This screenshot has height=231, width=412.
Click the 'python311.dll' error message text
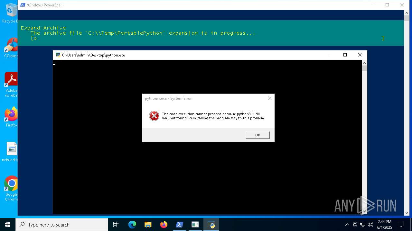(213, 116)
